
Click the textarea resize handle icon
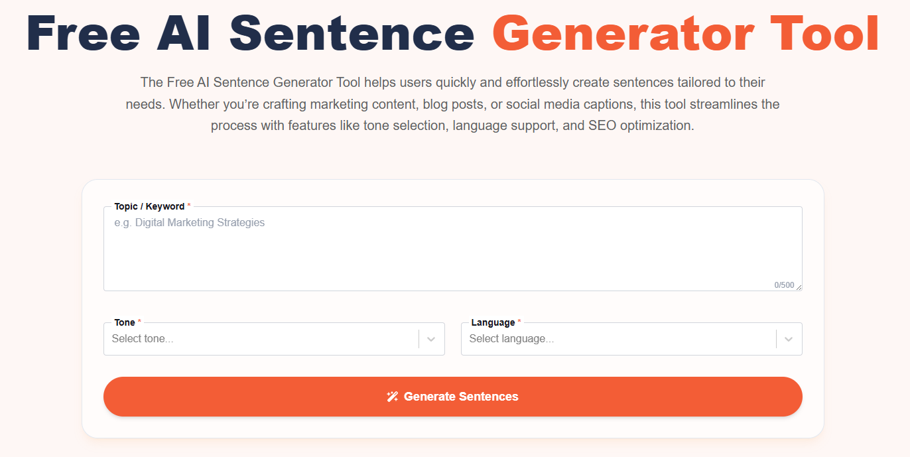click(x=799, y=286)
